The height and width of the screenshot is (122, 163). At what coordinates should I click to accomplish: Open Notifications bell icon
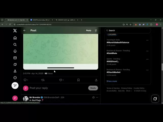tap(15, 51)
